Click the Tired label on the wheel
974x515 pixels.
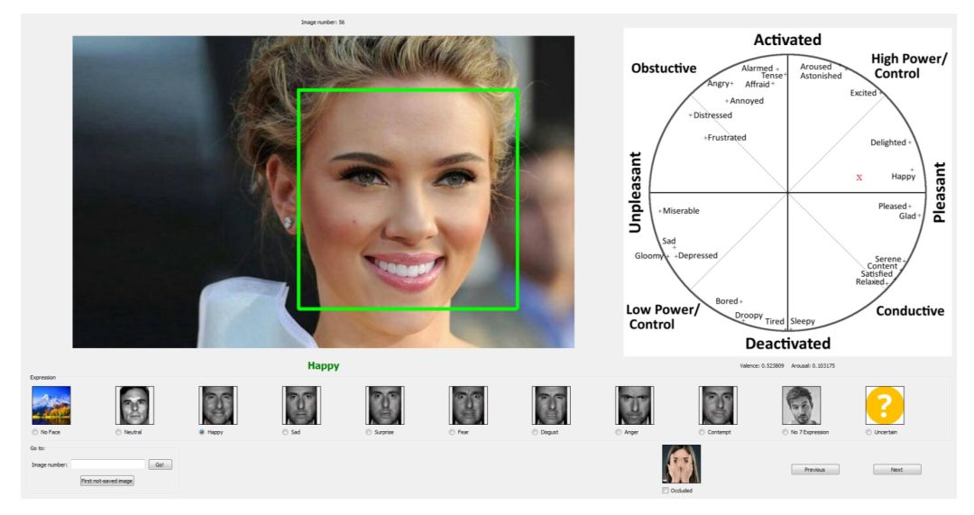pos(775,321)
